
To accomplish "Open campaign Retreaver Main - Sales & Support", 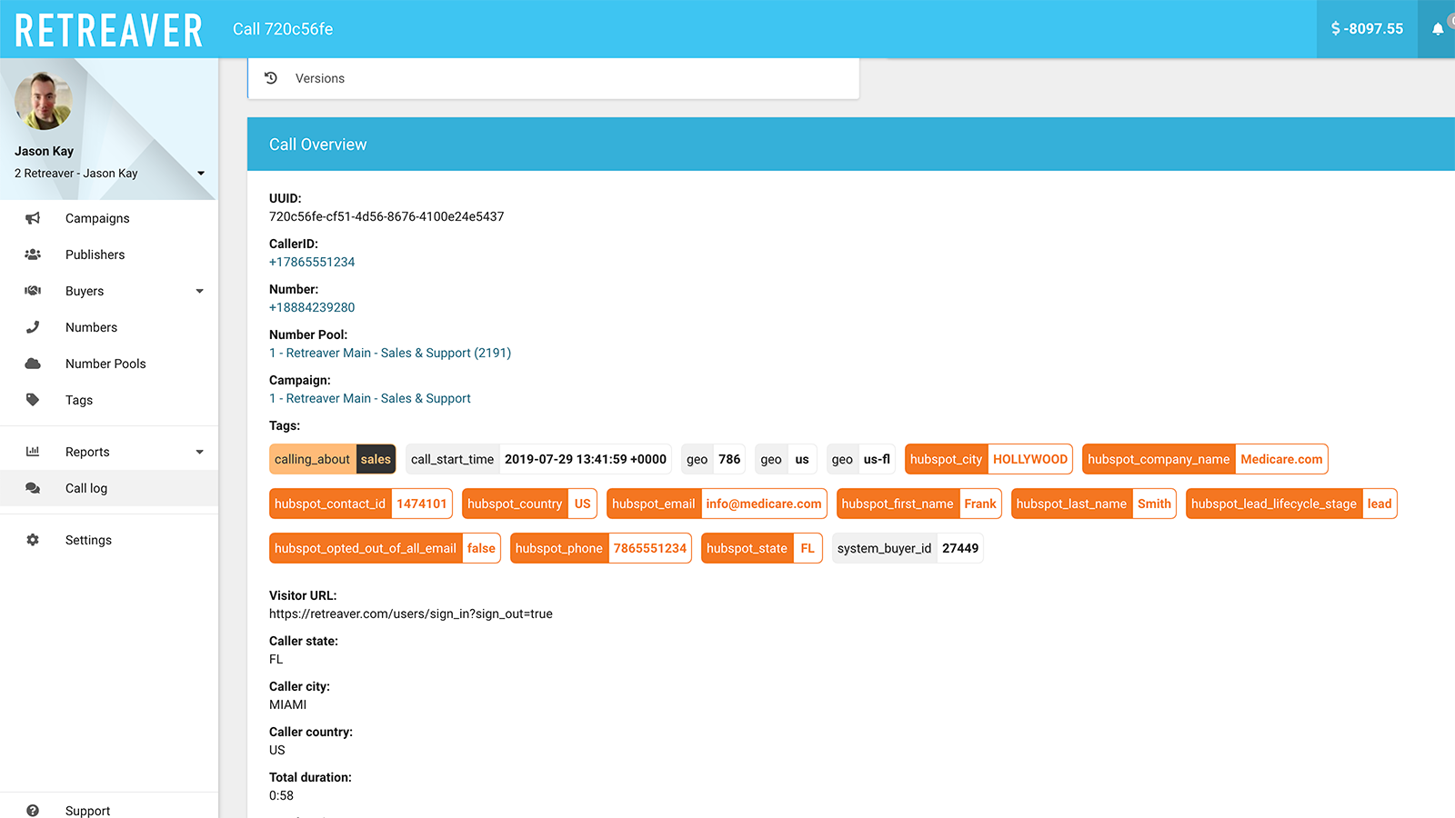I will click(370, 398).
